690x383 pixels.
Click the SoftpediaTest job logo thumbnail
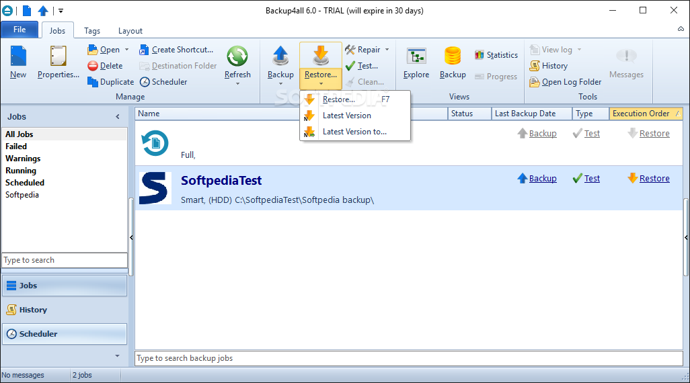(155, 187)
